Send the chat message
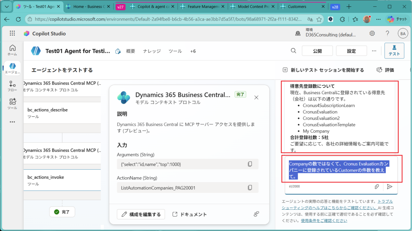The width and height of the screenshot is (412, 231). coord(389,186)
